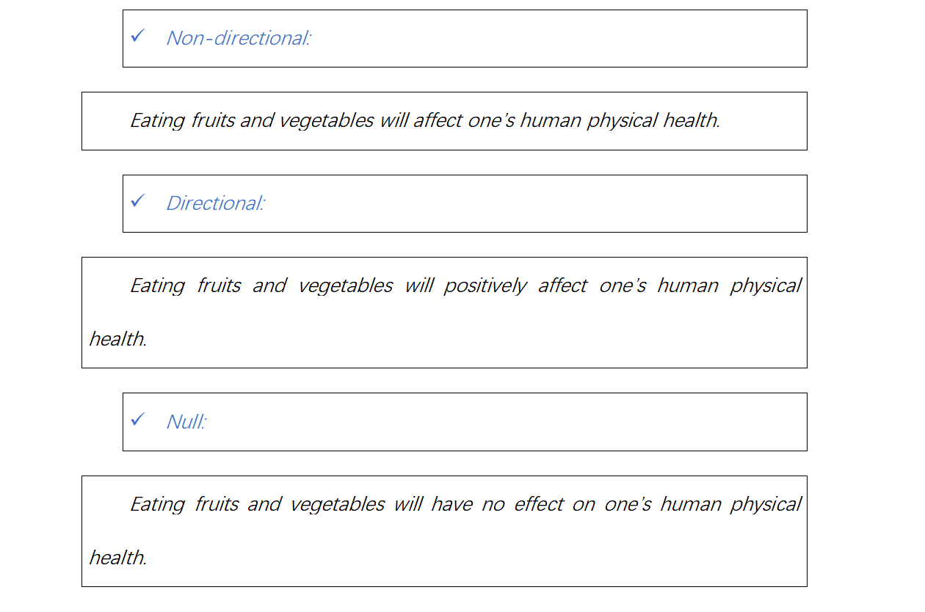This screenshot has height=612, width=925.
Task: Click "Eating" starting the Non-directional example sentence
Action: pyautogui.click(x=157, y=120)
